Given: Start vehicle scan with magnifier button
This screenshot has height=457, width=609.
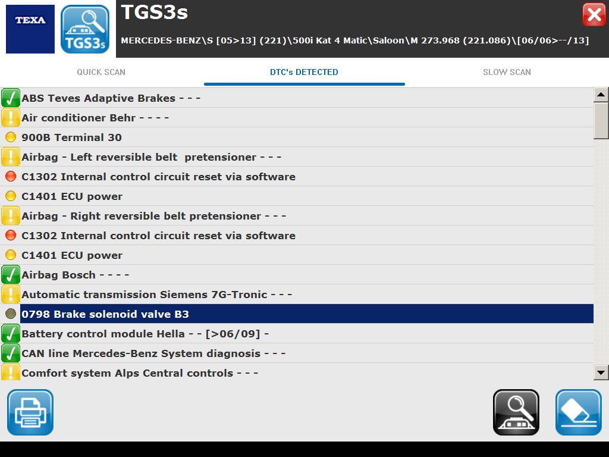Looking at the screenshot, I should pyautogui.click(x=516, y=412).
